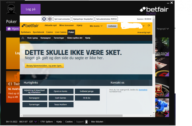192x126 pixels.
Task: Expand the chevron beside the redacted balance
Action: tap(143, 26)
